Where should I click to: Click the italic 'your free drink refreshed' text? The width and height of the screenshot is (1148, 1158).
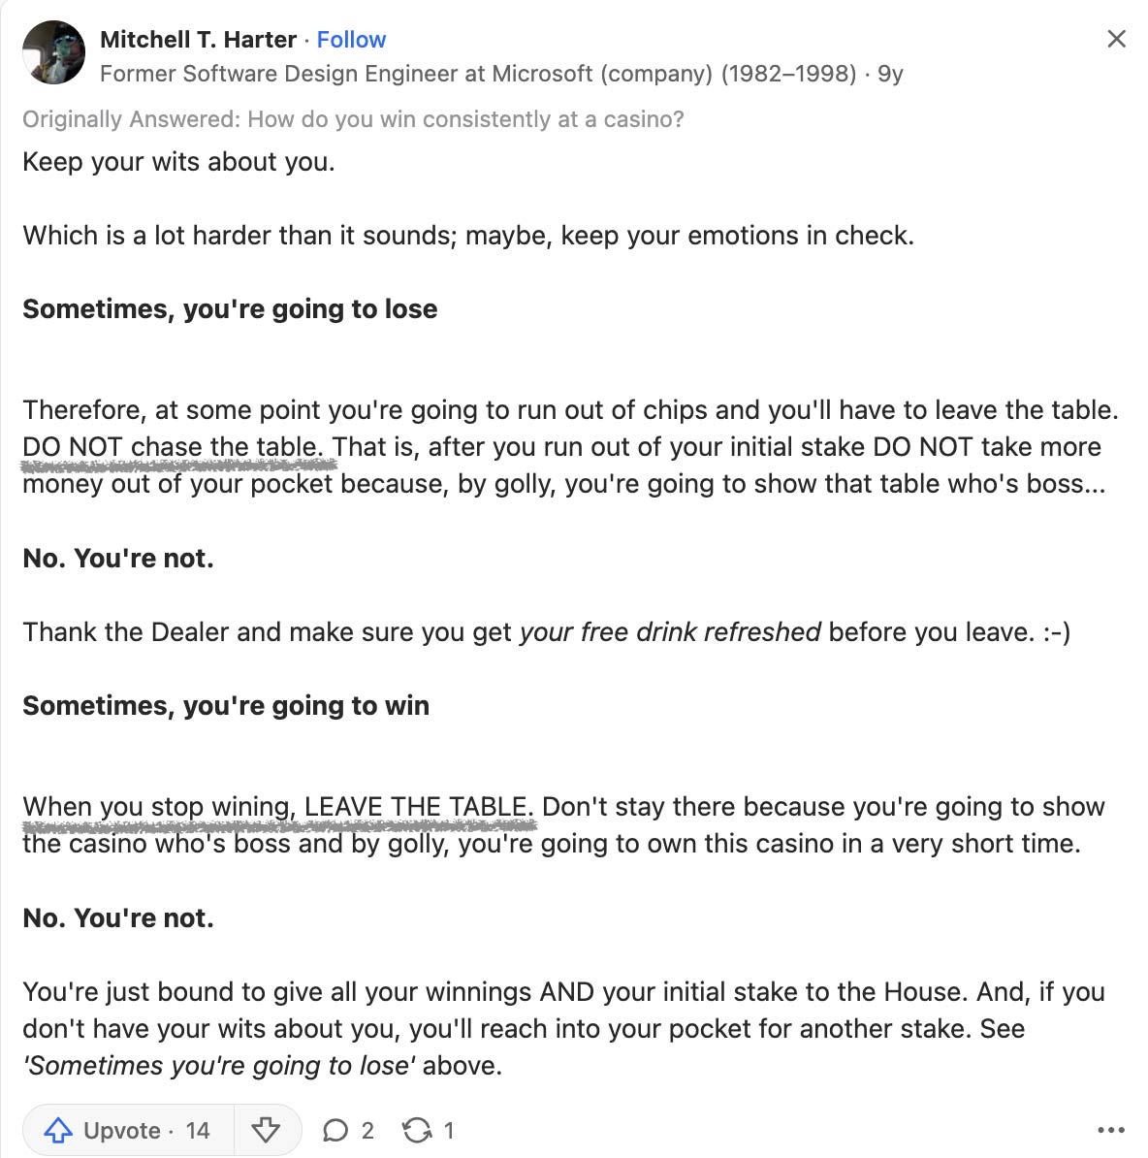click(x=670, y=632)
